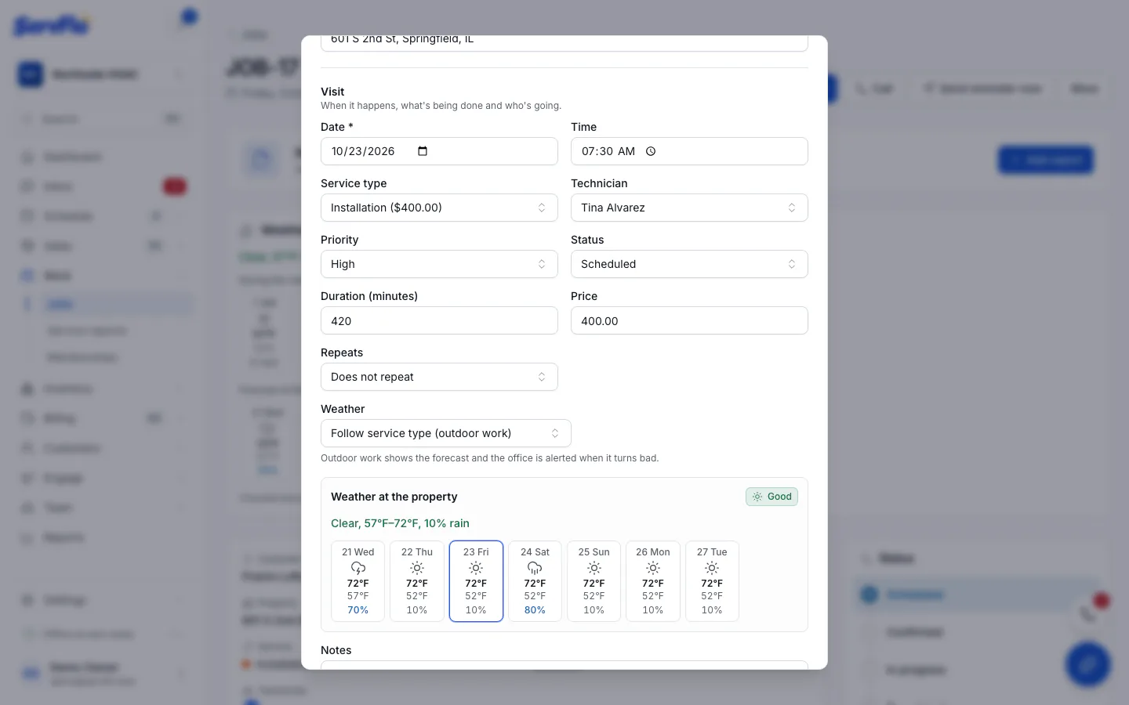Select the 25 Sun forecast card

594,581
